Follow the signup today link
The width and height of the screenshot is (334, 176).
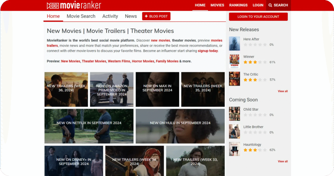coord(208,51)
